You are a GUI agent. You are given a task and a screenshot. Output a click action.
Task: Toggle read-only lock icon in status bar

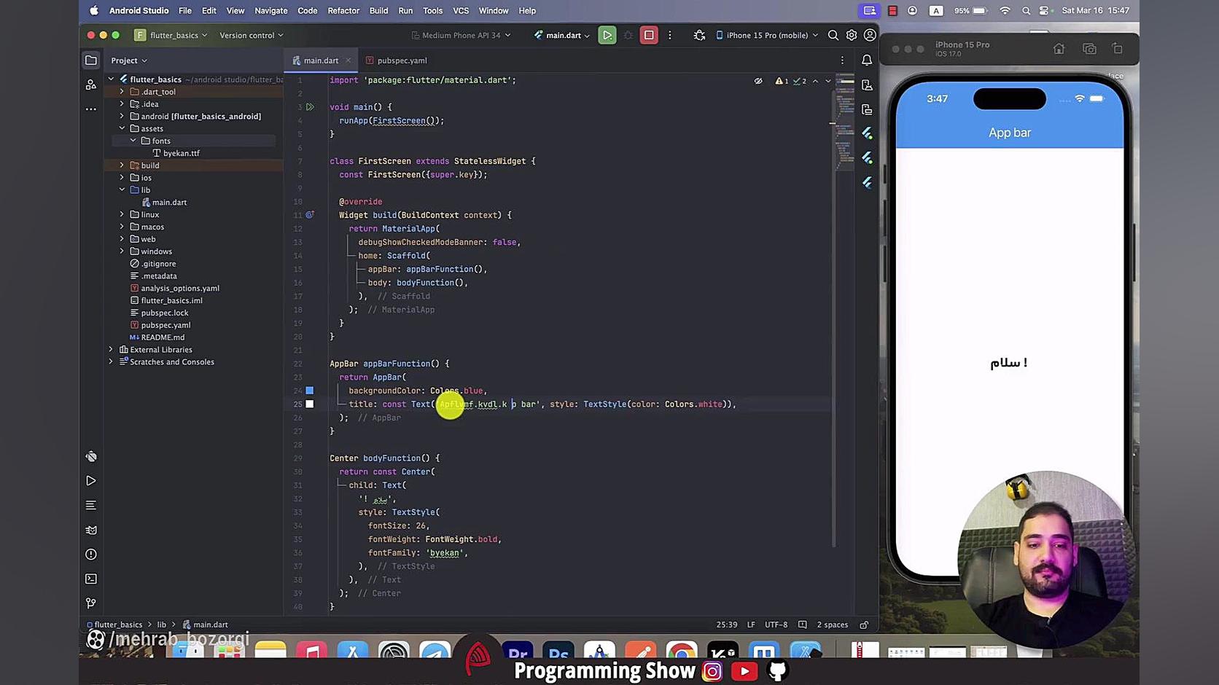864,625
